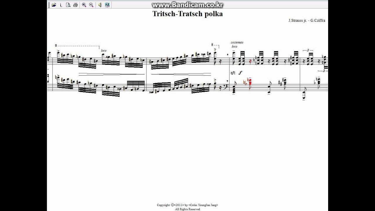375x211 pixels.
Task: Show score info with the 'i' icon
Action: pos(61,5)
